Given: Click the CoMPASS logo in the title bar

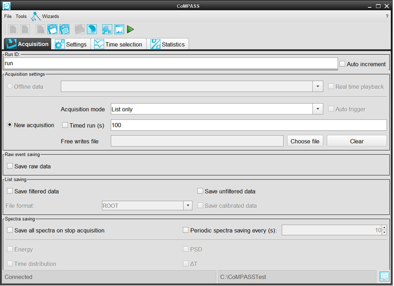Looking at the screenshot, I should point(6,5).
